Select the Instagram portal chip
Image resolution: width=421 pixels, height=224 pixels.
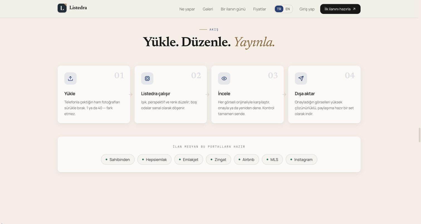(x=302, y=159)
